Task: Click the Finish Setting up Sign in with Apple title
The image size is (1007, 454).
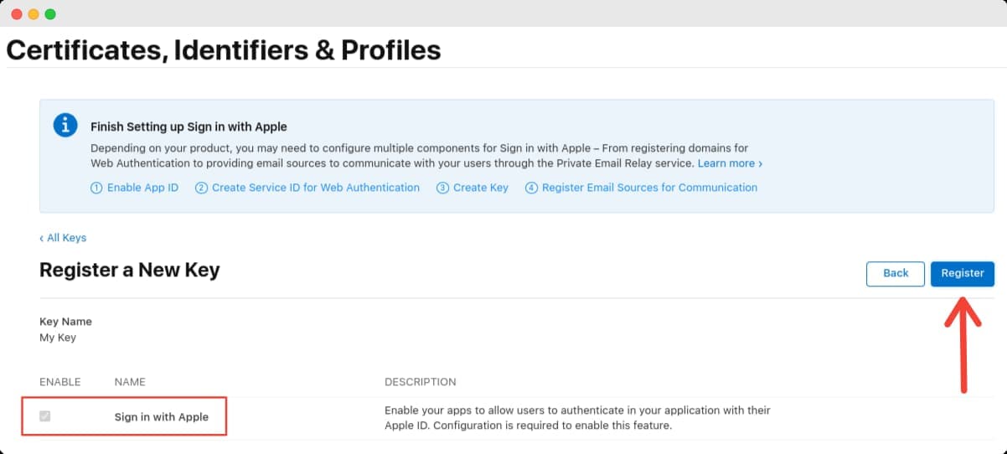Action: 188,127
